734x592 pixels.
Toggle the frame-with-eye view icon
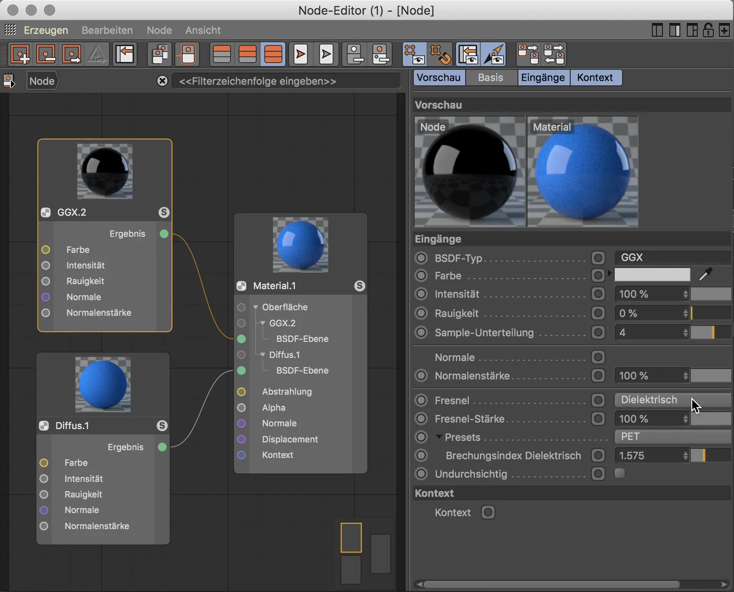[x=414, y=54]
